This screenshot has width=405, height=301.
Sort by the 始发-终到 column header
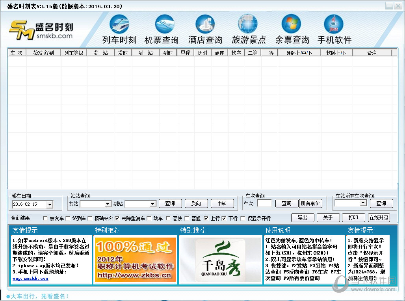[x=44, y=53]
